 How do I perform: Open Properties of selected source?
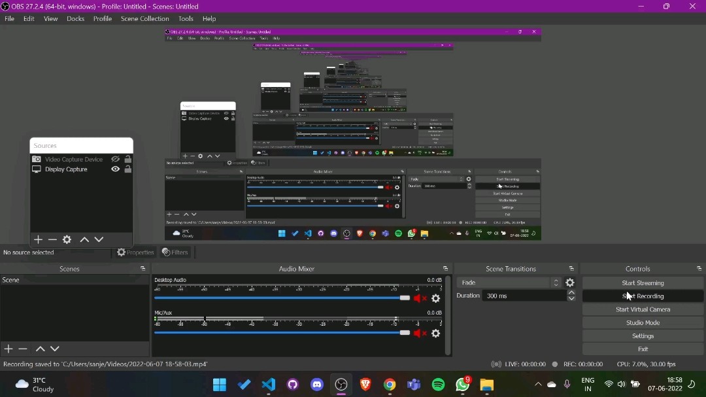(135, 252)
